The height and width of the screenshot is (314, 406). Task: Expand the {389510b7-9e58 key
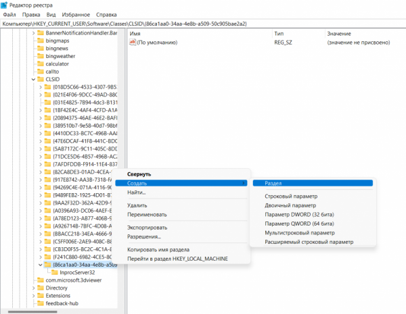(41, 126)
